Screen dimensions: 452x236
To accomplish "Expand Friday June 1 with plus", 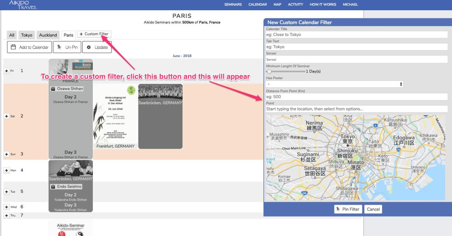I will 6,71.
